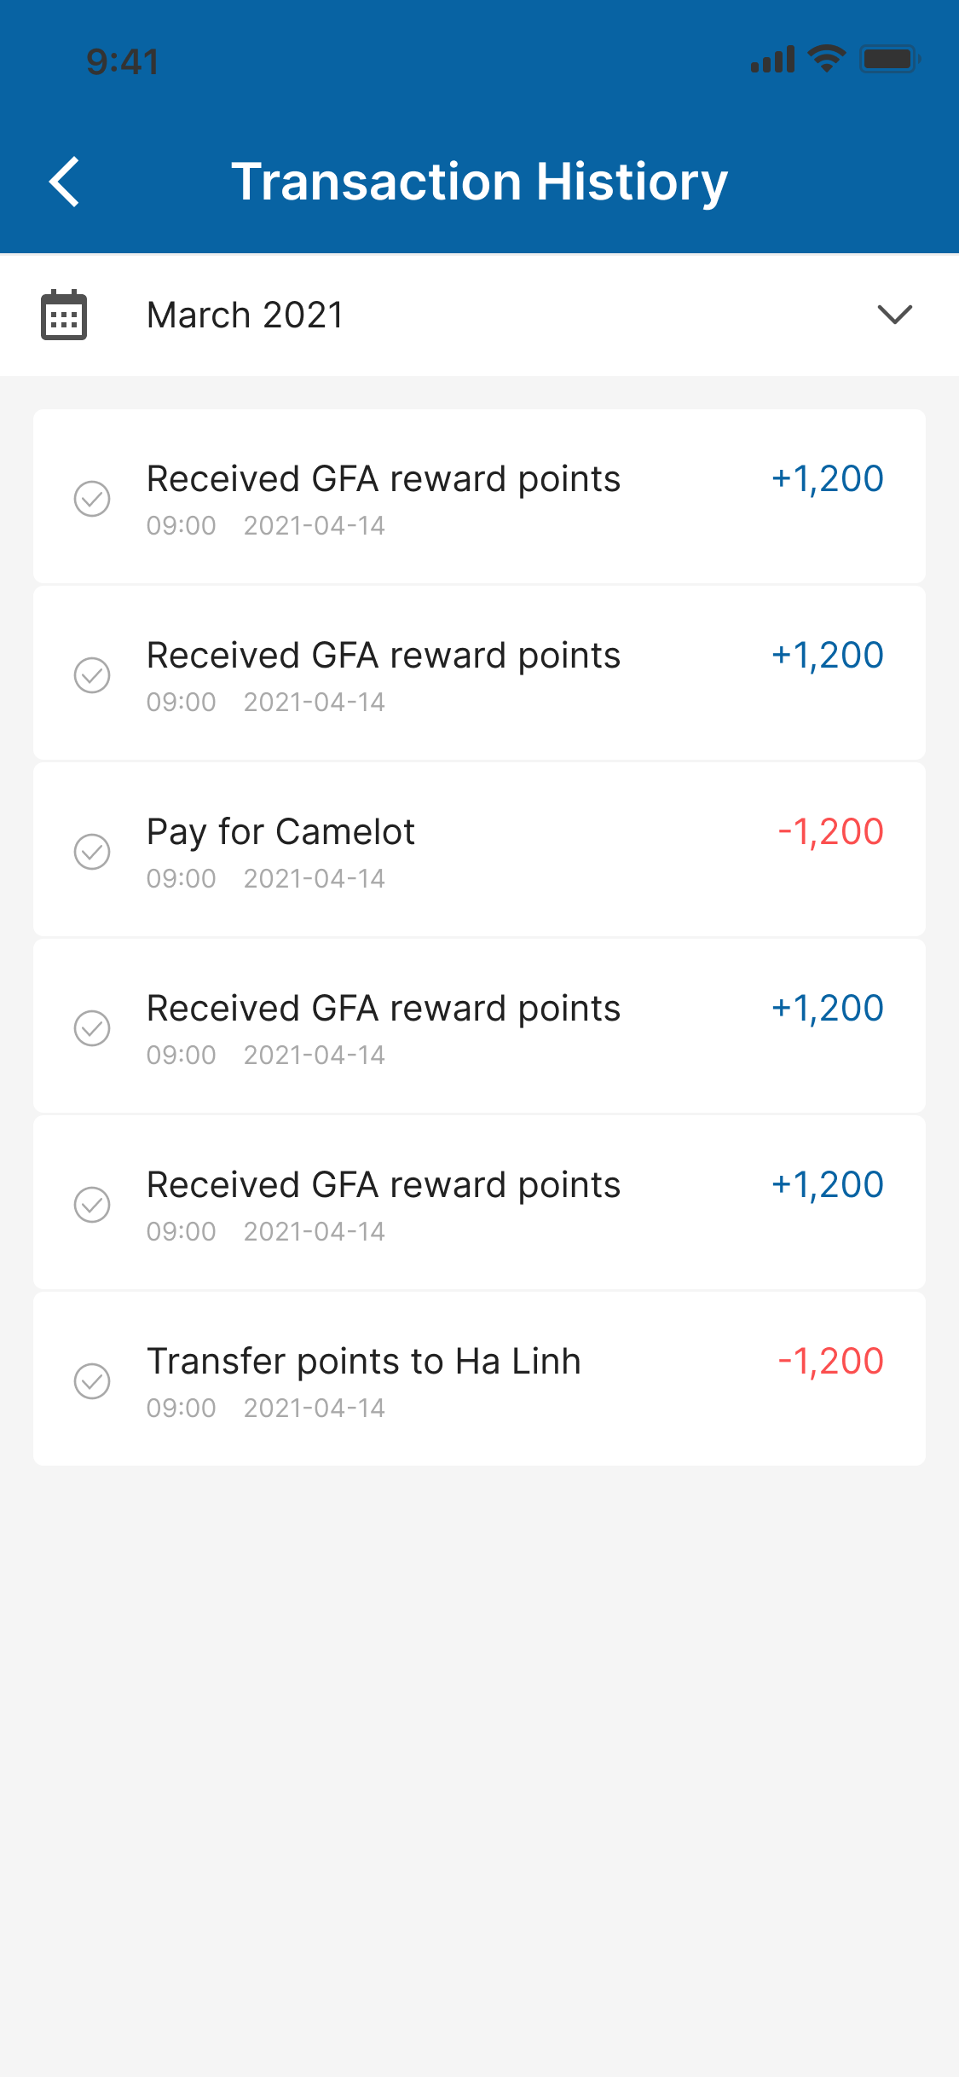Tap the Wi-Fi icon in status bar
Viewport: 959px width, 2077px height.
coord(826,59)
